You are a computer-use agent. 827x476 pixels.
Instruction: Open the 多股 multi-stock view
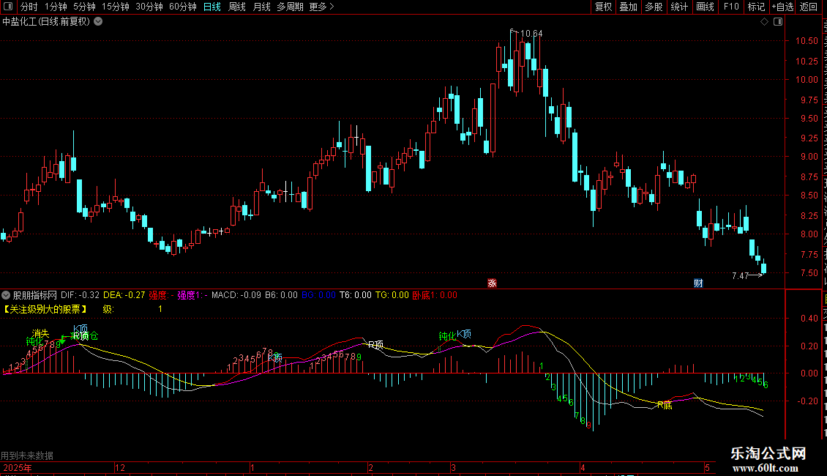click(x=654, y=7)
